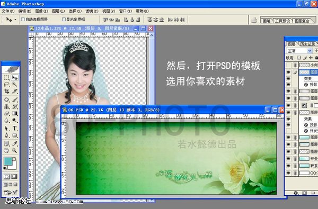
Task: Switch to the History tab
Action: [307, 44]
